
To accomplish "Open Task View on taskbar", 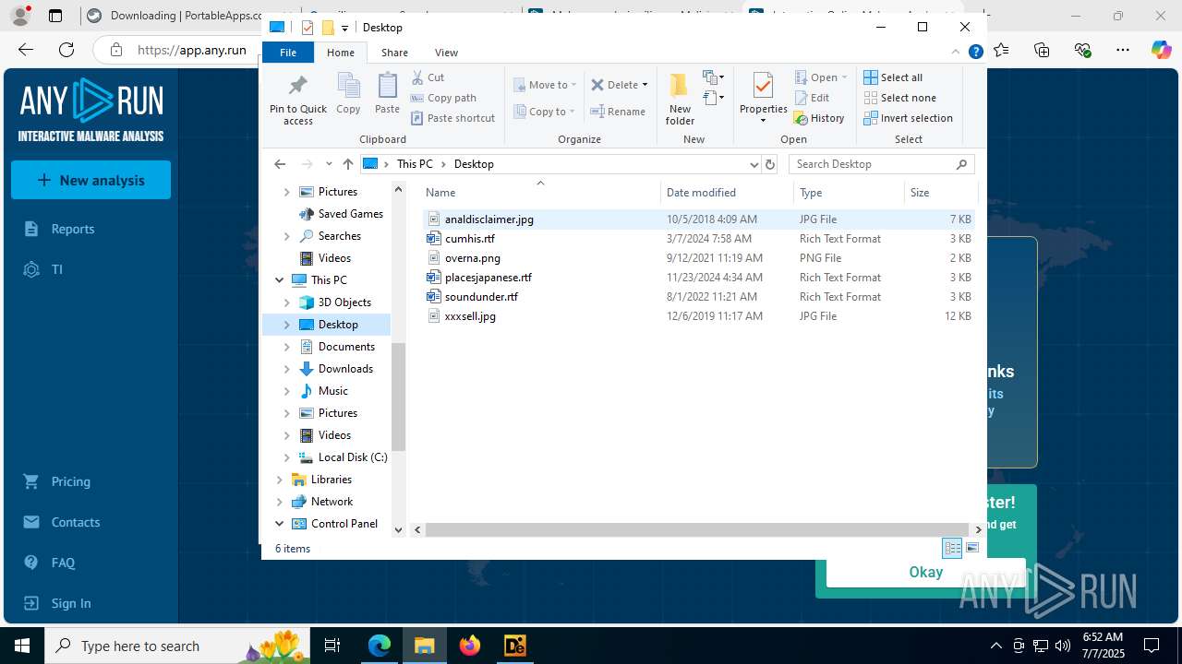I will (333, 646).
